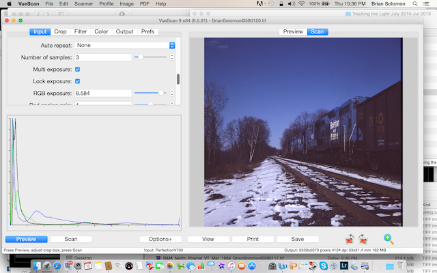Launch Lightroom Lr icon in Dock
Screen dimensions: 437x273
[x=344, y=265]
